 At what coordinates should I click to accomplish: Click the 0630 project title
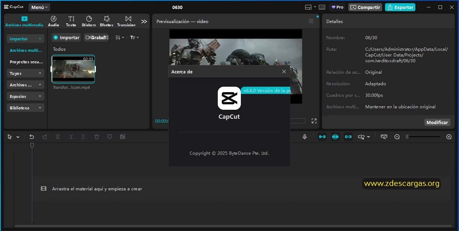[x=177, y=7]
